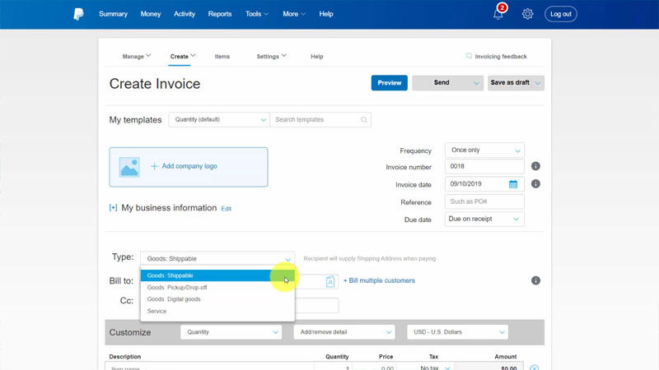This screenshot has width=659, height=370.
Task: Select Goods: Digital goods option
Action: [x=174, y=299]
